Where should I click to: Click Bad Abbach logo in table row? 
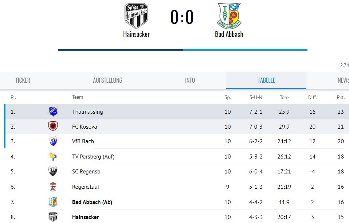53,202
